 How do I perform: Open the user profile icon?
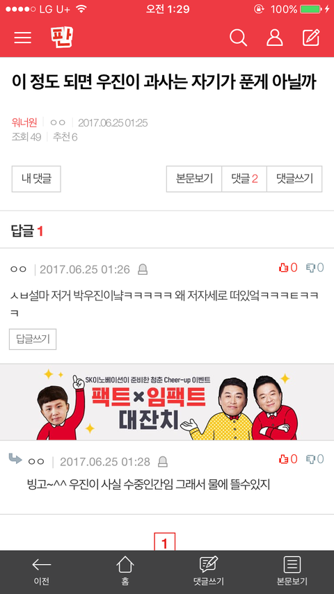(275, 38)
